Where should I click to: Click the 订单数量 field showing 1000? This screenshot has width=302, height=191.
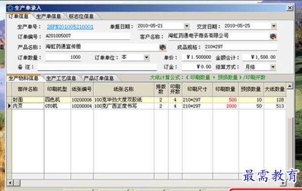[63, 57]
